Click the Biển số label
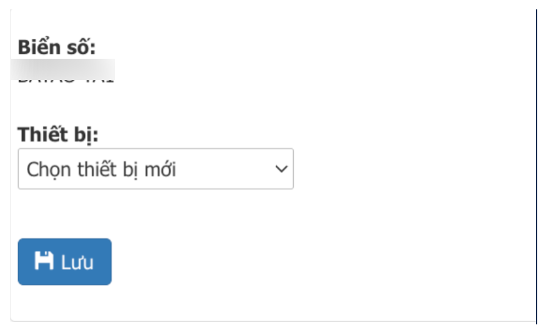This screenshot has height=335, width=546. point(56,47)
